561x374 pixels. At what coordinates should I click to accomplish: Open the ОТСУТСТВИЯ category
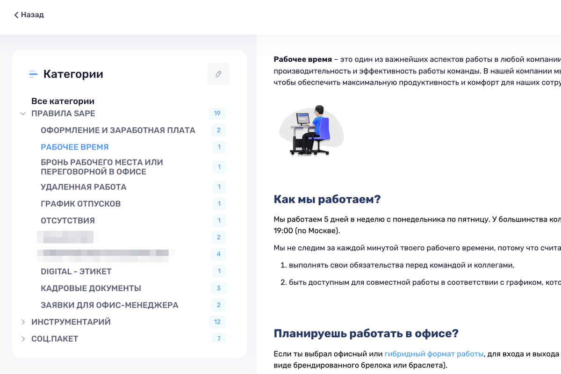tap(67, 221)
